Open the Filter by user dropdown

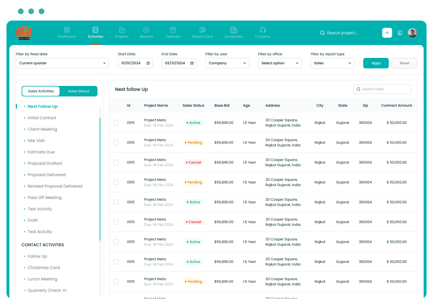coord(227,63)
